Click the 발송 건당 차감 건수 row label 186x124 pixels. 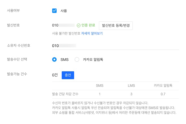click(65, 94)
